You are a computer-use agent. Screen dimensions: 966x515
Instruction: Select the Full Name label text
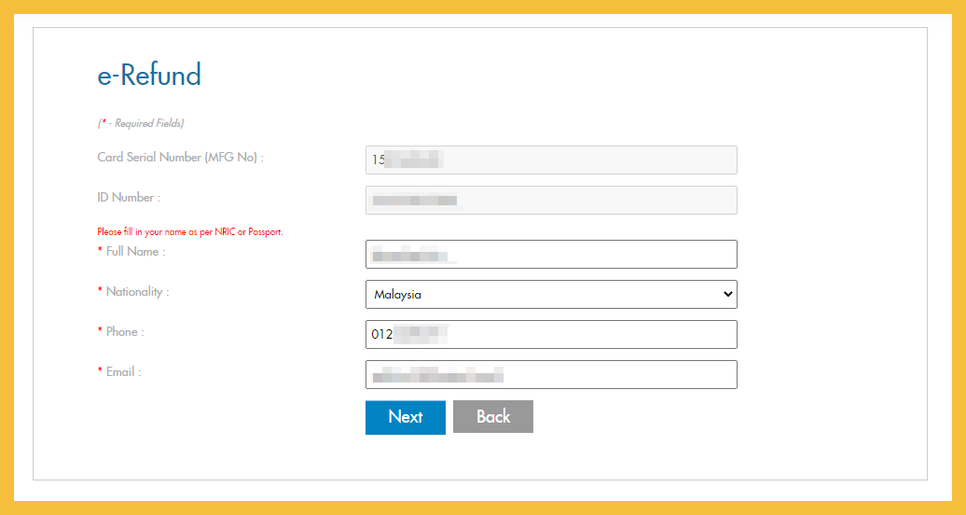click(135, 252)
